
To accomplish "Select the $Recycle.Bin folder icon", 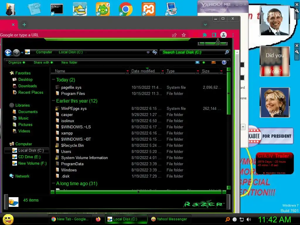I will click(57, 145).
